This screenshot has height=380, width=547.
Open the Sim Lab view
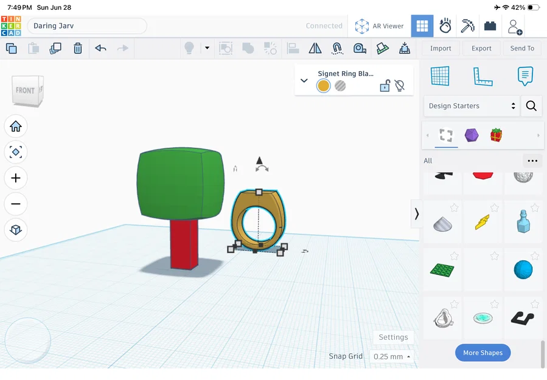tap(445, 26)
